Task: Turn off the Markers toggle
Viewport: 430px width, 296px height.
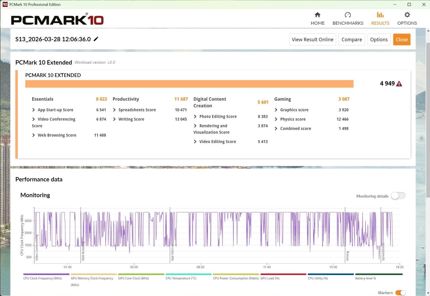Action: [x=400, y=293]
